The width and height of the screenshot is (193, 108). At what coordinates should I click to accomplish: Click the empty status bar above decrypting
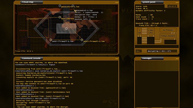[x=157, y=47]
